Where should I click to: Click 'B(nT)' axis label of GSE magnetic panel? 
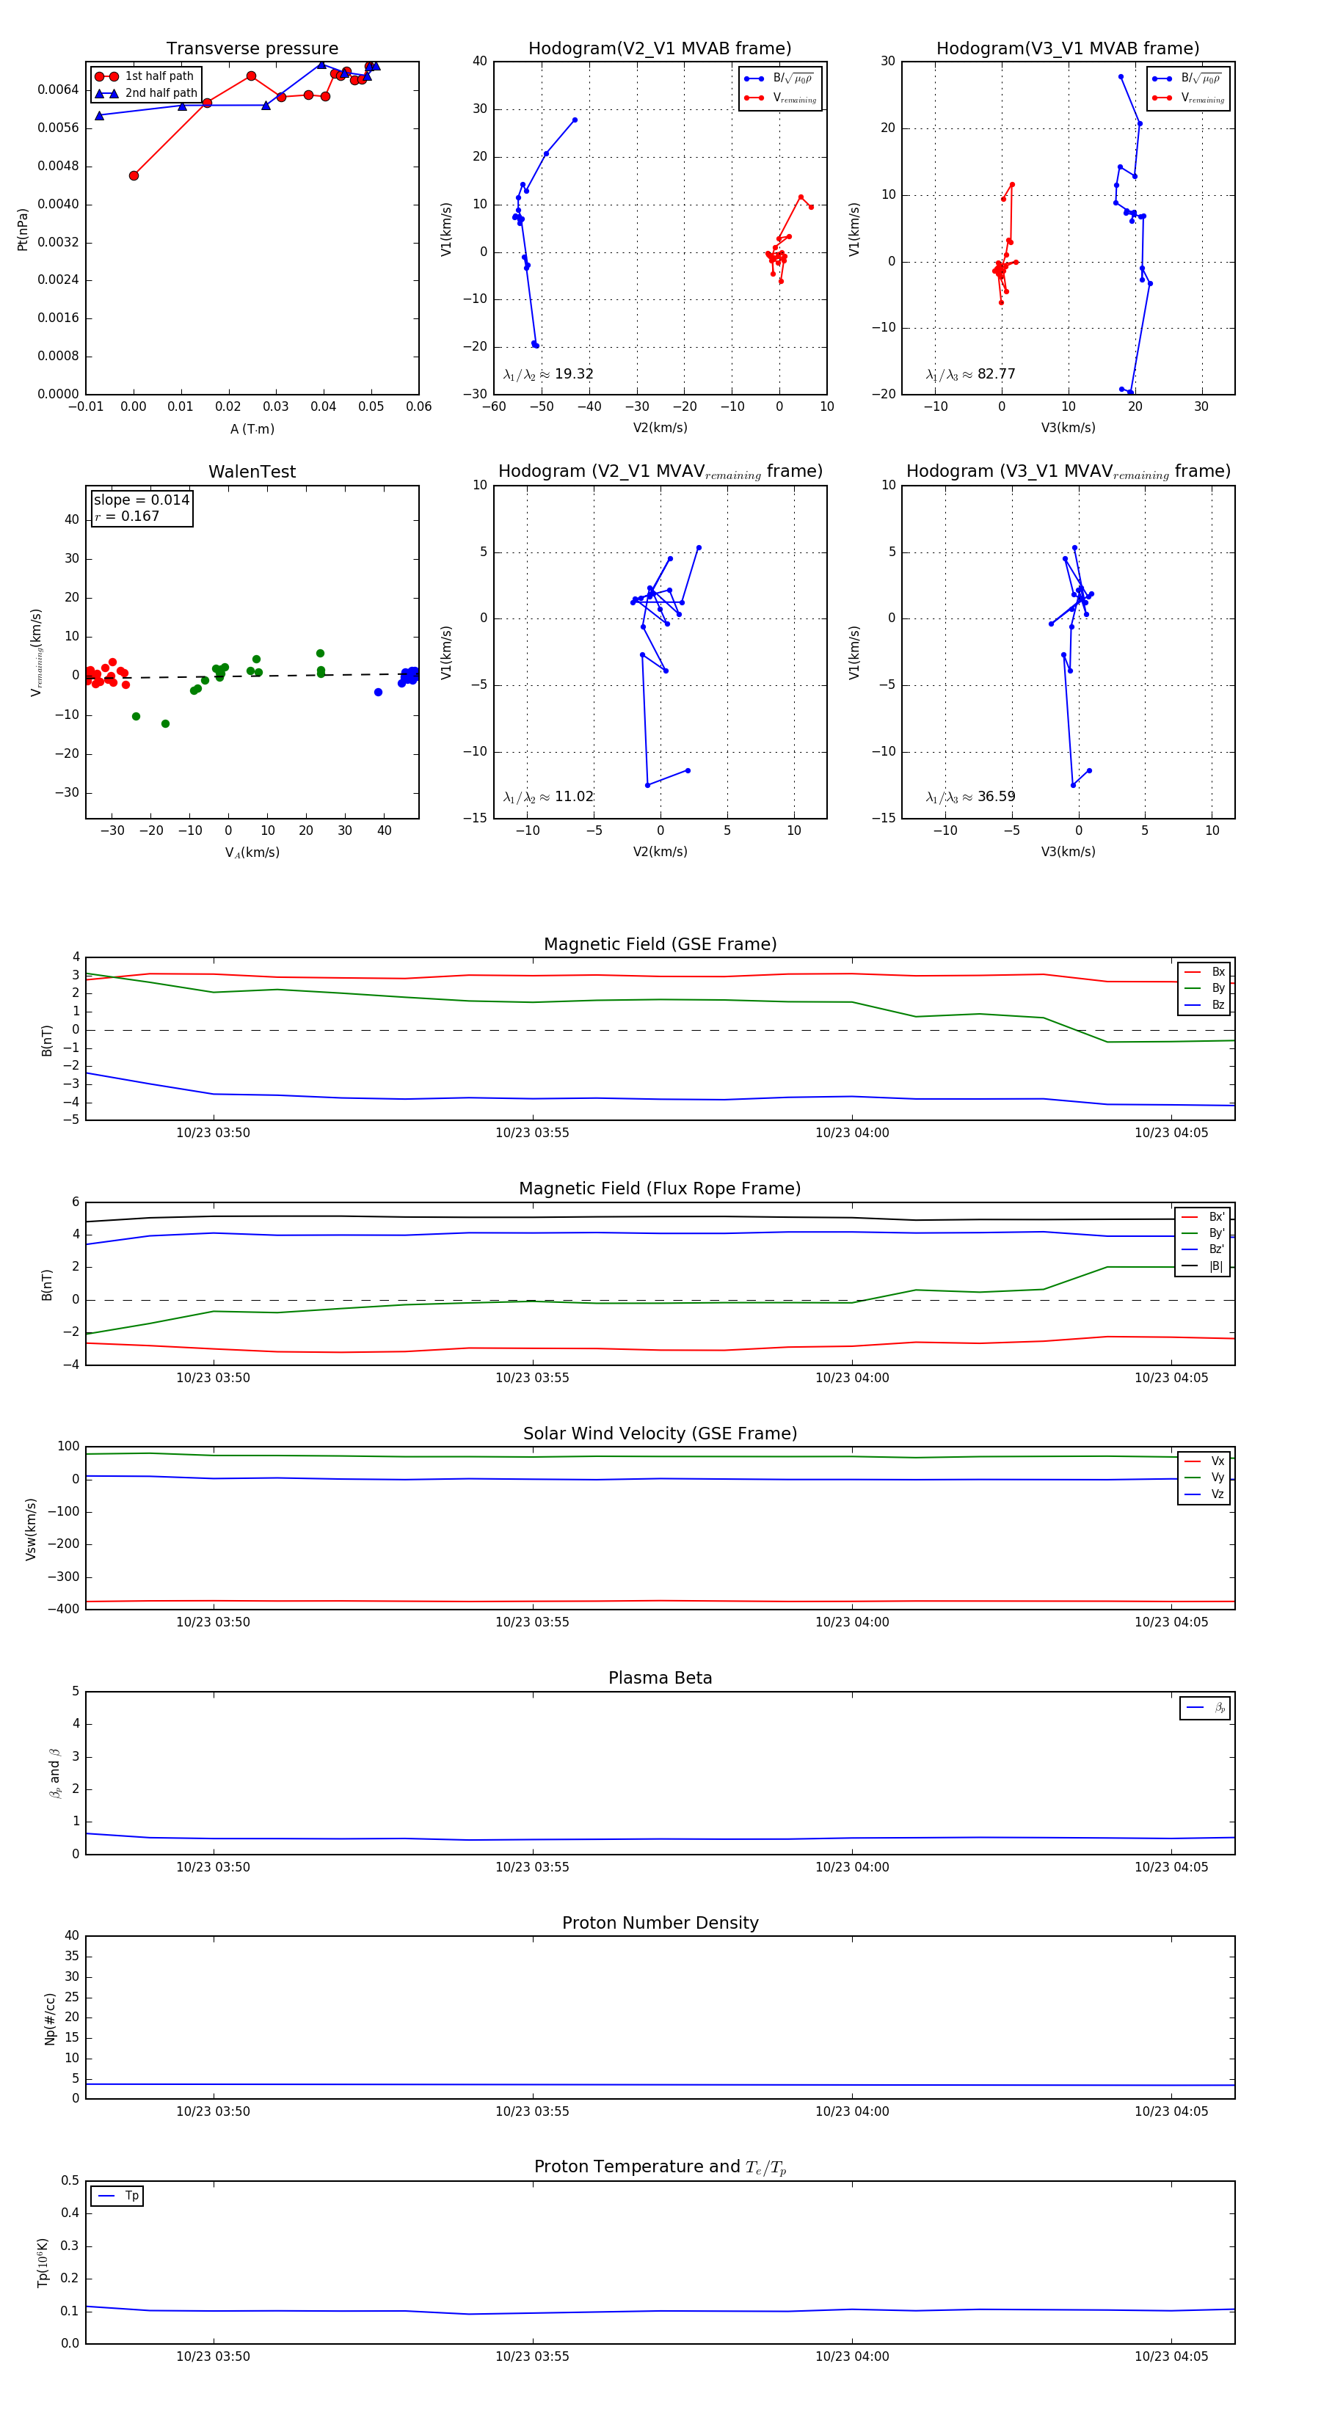(x=46, y=1040)
